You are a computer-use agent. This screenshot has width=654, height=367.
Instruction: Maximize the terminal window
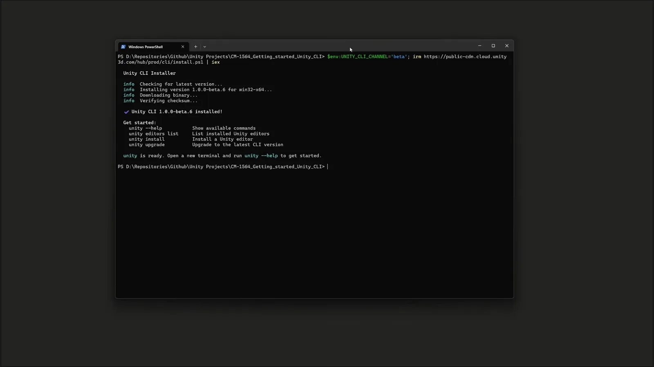(x=493, y=46)
